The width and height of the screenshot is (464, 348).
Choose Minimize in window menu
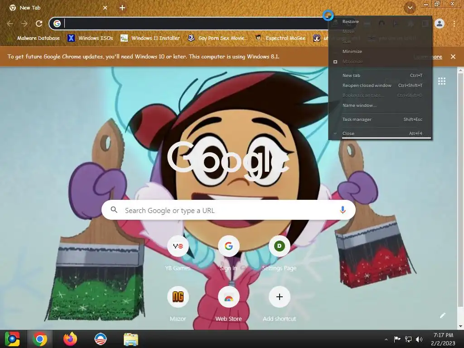tap(380, 52)
